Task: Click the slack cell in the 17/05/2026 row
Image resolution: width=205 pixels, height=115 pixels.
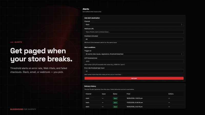Action: [87, 102]
